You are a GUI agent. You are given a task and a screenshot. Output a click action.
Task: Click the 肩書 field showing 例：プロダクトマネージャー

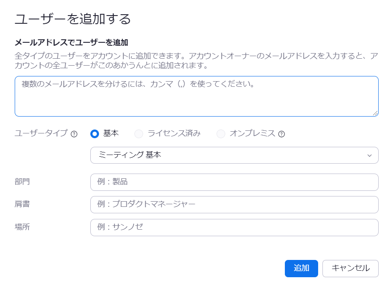click(234, 204)
